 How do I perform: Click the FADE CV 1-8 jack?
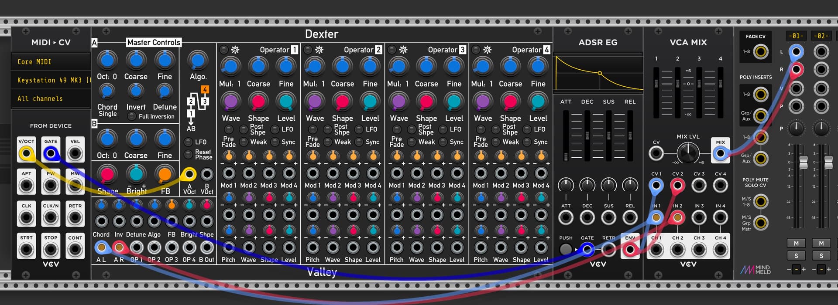[x=761, y=52]
